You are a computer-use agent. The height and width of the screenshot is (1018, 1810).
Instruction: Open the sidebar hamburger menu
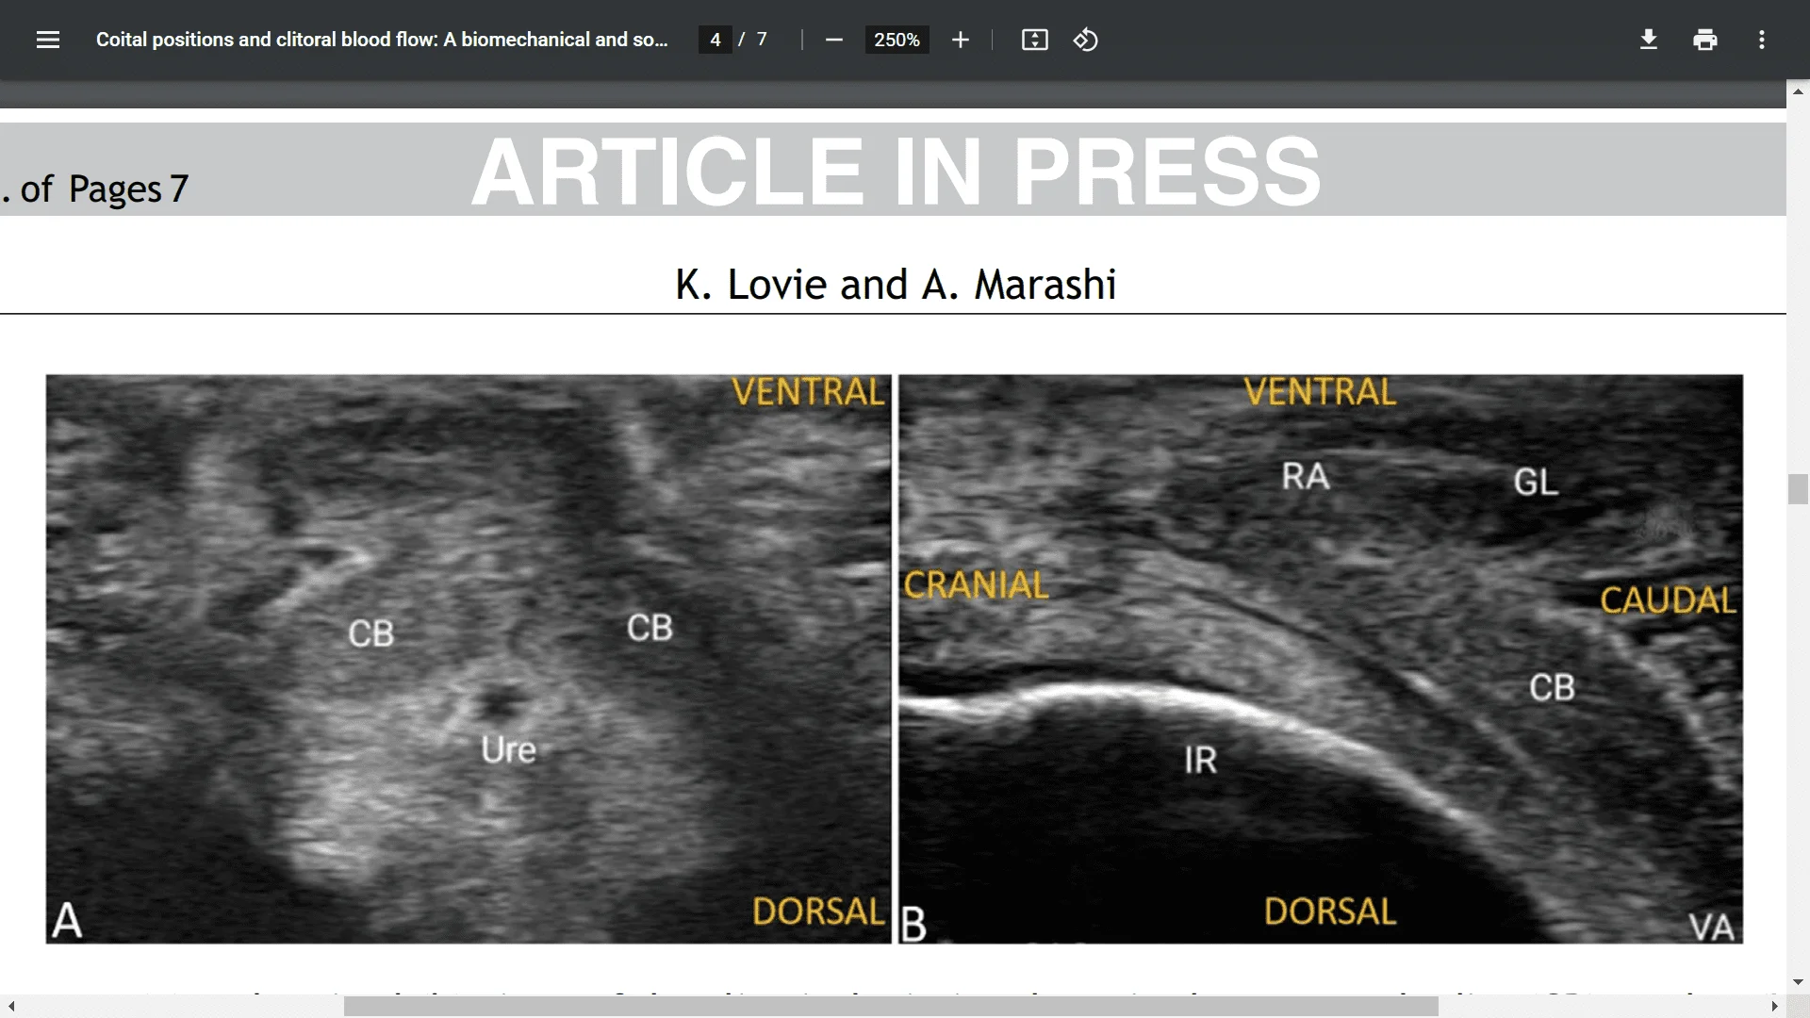tap(48, 40)
